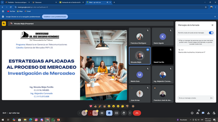Send the surprised face reaction

pos(113,106)
